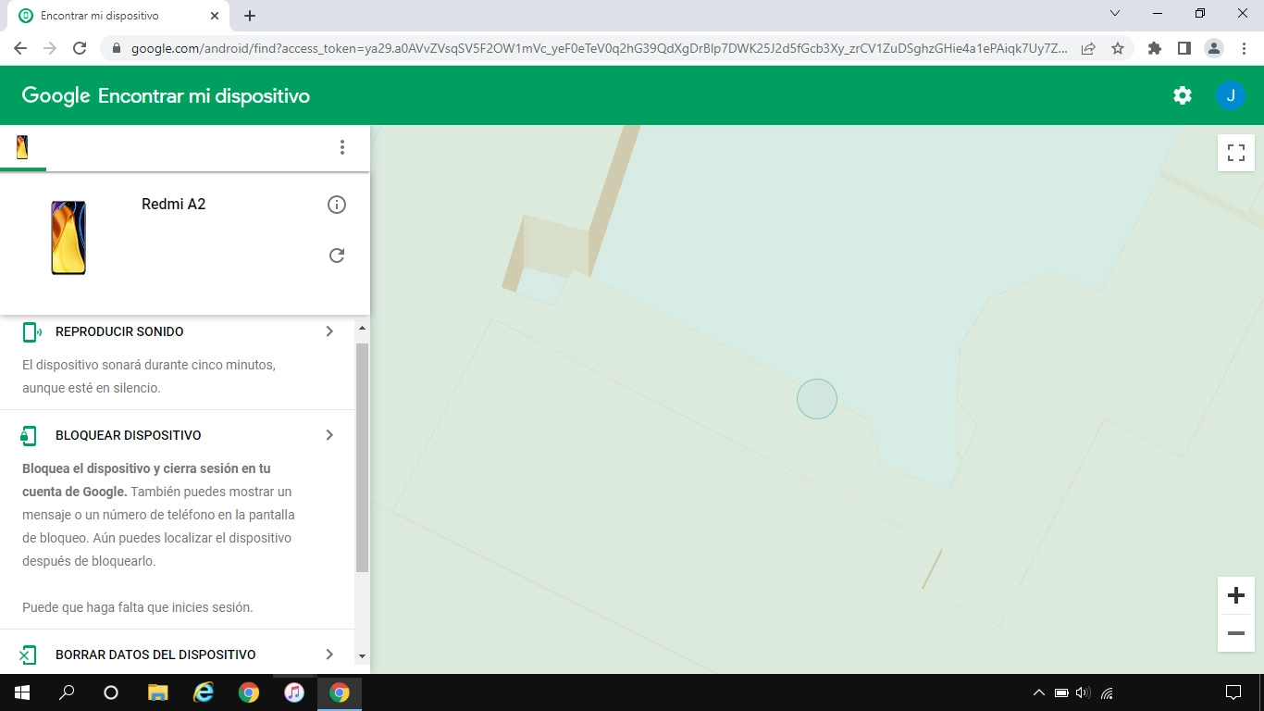Click the Reproducir Sonido speaker icon

click(x=30, y=331)
